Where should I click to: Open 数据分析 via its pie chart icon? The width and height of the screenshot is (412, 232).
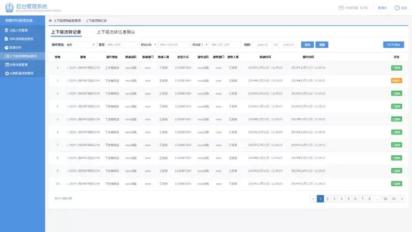click(7, 48)
